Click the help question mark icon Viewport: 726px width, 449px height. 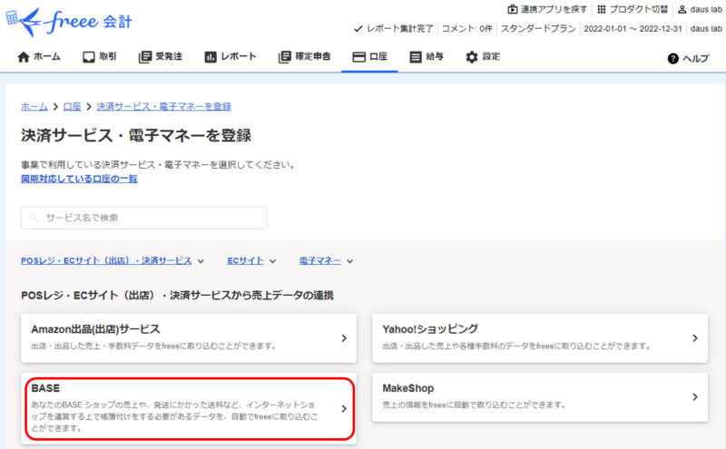tap(672, 58)
